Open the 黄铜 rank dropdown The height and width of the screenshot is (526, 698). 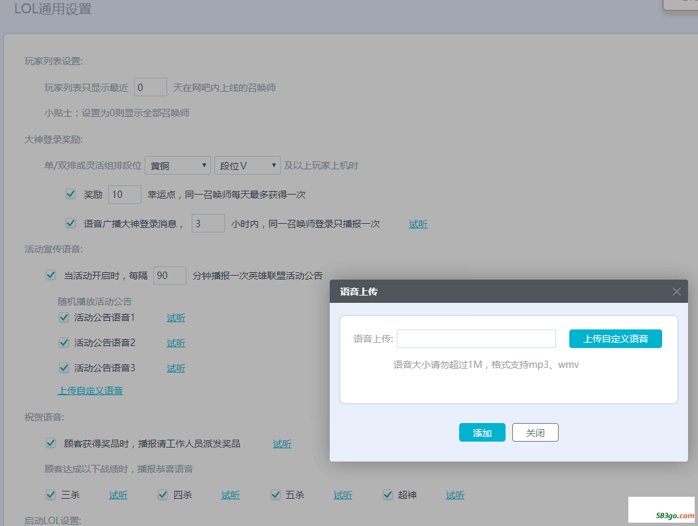click(x=178, y=165)
